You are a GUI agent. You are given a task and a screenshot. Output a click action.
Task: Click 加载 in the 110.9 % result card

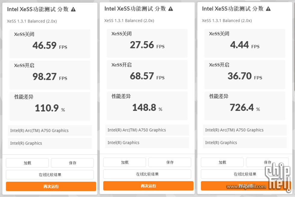[27, 163]
